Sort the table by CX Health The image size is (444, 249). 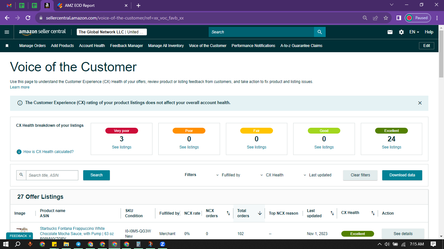point(373,213)
